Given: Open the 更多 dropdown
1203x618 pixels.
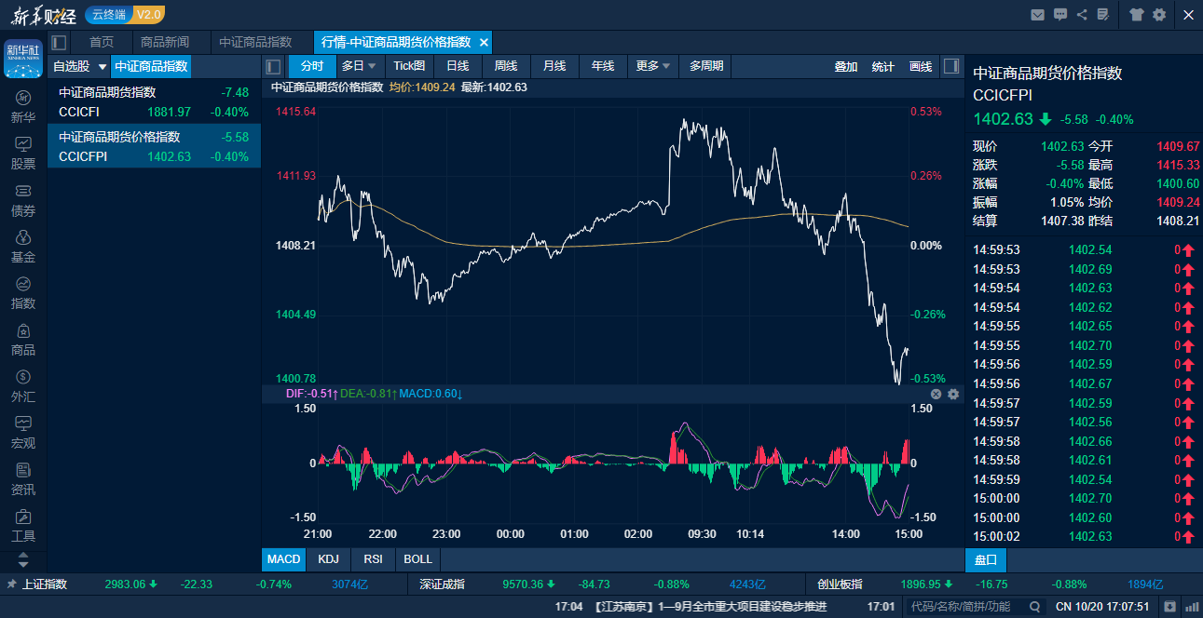Looking at the screenshot, I should (653, 66).
